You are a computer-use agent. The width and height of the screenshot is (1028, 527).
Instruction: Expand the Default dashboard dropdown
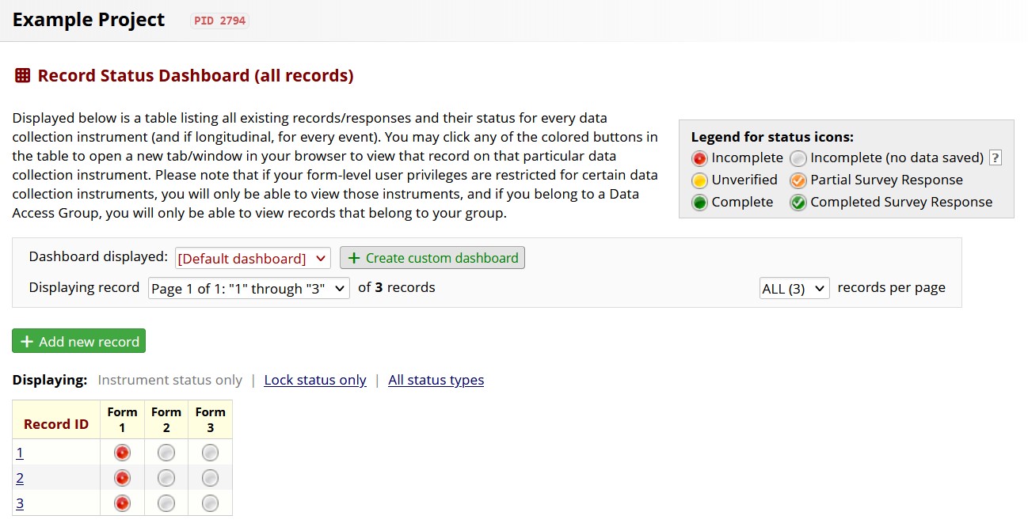tap(253, 258)
